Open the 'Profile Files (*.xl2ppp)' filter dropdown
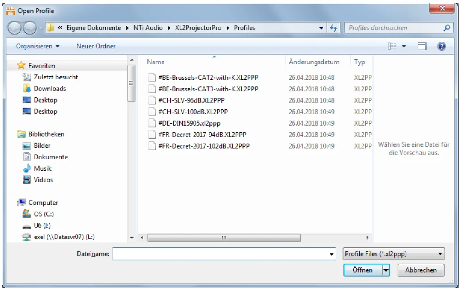Image resolution: width=460 pixels, height=289 pixels. (394, 254)
